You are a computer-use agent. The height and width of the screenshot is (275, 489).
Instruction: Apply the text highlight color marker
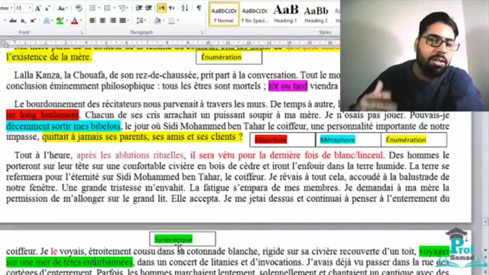click(x=59, y=21)
